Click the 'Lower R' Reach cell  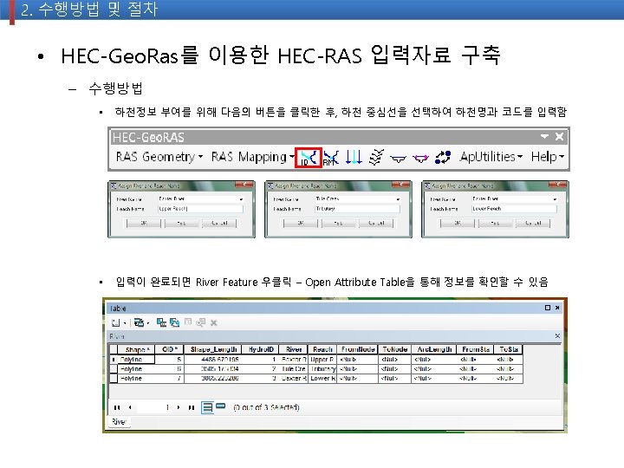[322, 378]
